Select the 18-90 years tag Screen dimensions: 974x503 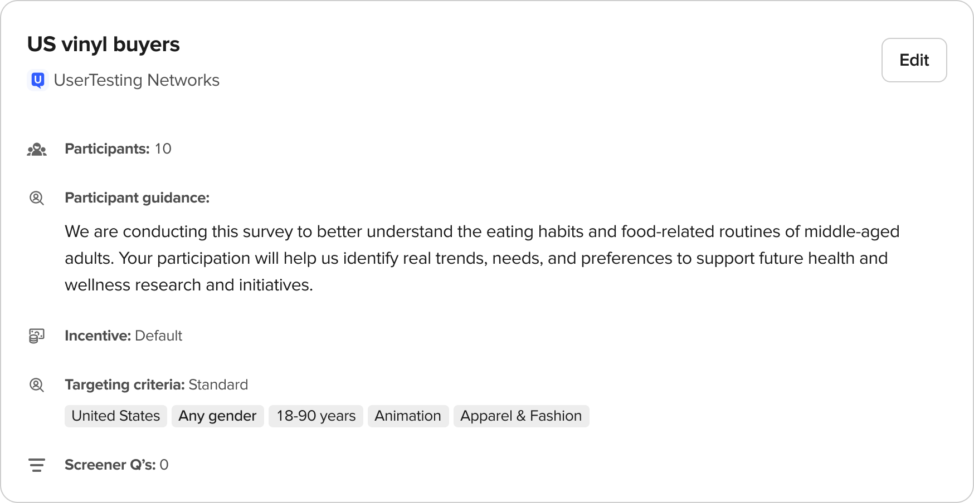(316, 416)
